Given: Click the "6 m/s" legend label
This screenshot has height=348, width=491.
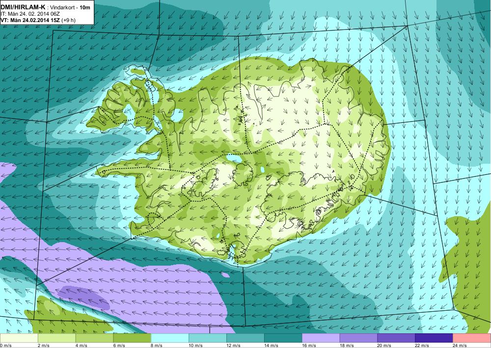Looking at the screenshot, I should 119,346.
